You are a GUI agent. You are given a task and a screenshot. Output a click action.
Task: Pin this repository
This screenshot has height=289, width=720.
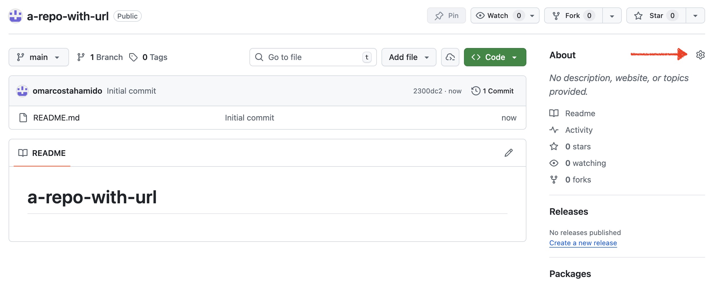[x=446, y=15]
